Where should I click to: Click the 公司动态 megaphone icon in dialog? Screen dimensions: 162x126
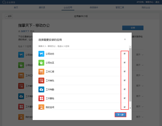41,54
